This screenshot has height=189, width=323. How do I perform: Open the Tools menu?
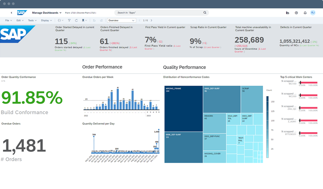(x=32, y=20)
